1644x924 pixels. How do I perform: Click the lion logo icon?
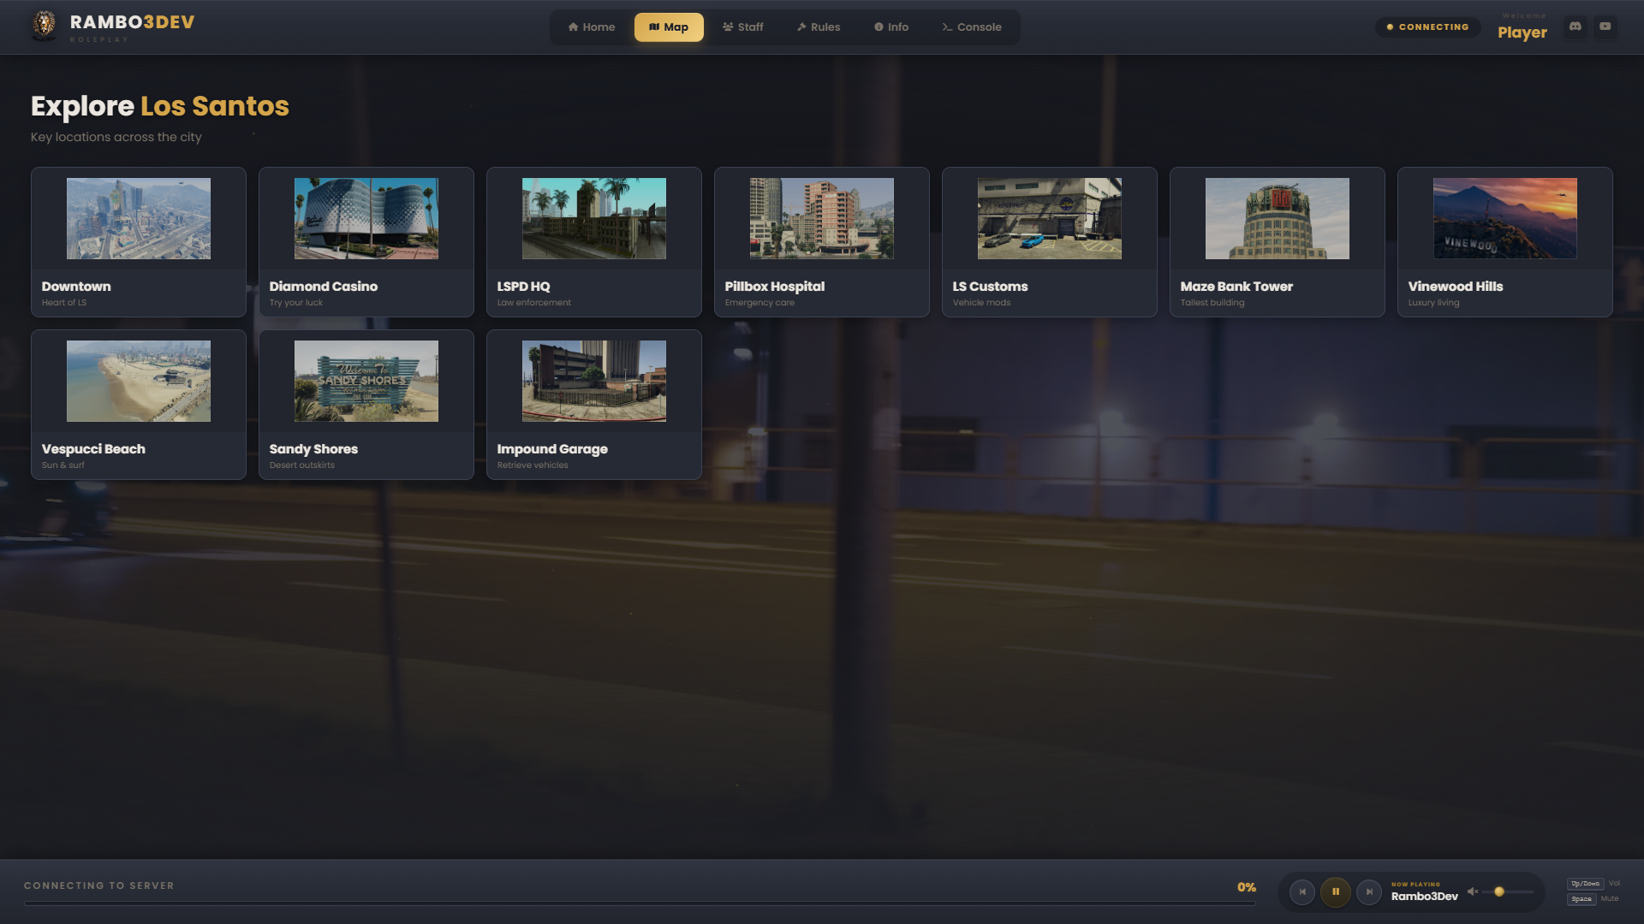[44, 25]
